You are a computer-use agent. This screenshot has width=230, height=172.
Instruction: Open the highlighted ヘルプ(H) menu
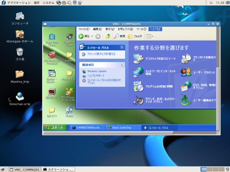(x=155, y=29)
